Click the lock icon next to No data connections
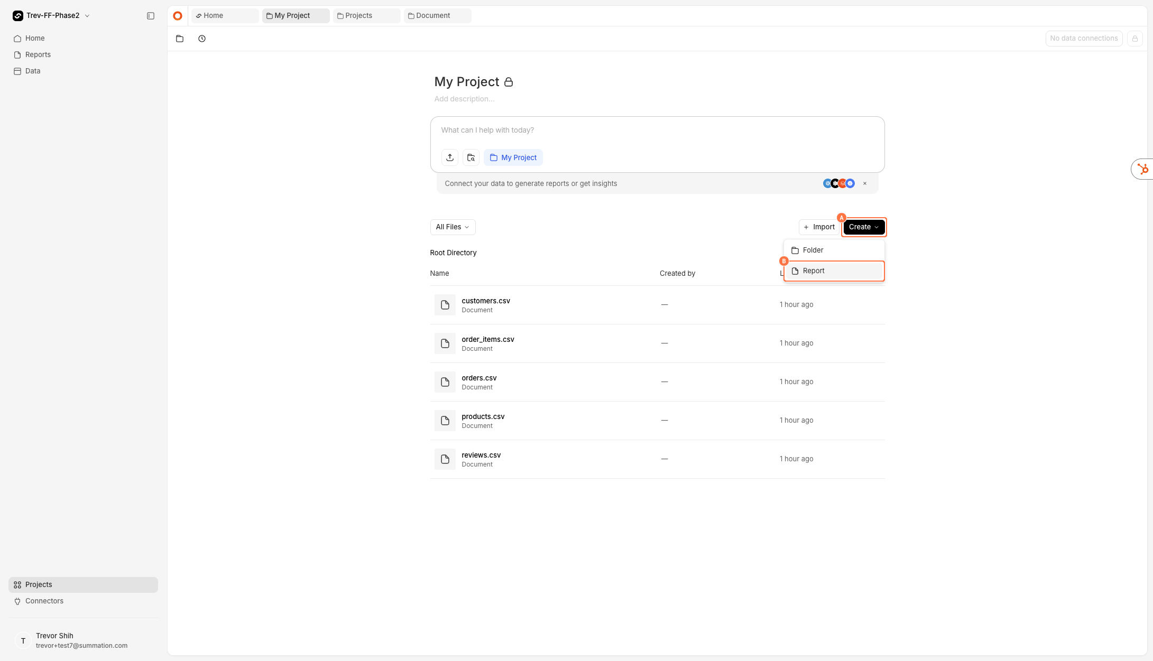The height and width of the screenshot is (661, 1153). pos(1134,39)
